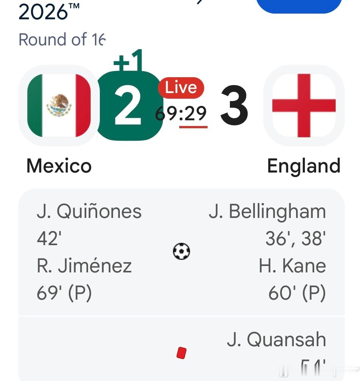Tap the England flag icon
This screenshot has width=363, height=381.
click(x=304, y=106)
